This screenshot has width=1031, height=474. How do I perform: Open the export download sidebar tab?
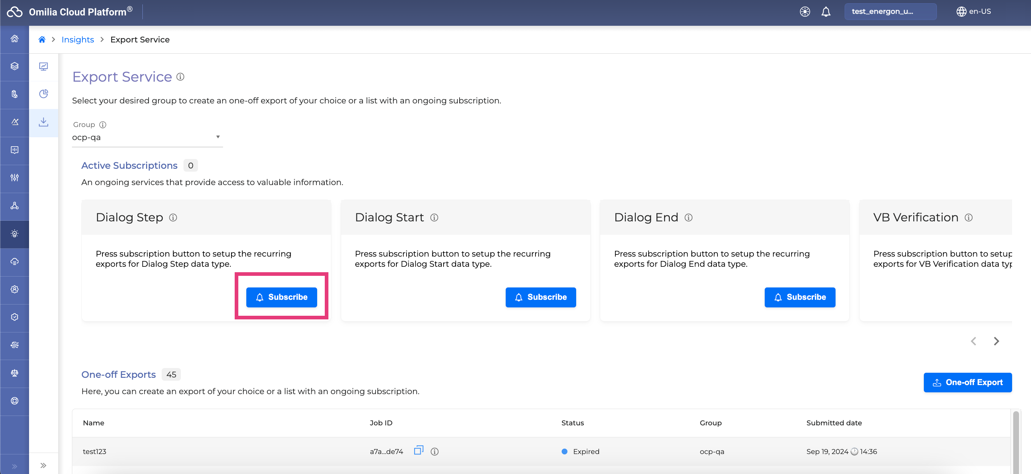pos(43,122)
